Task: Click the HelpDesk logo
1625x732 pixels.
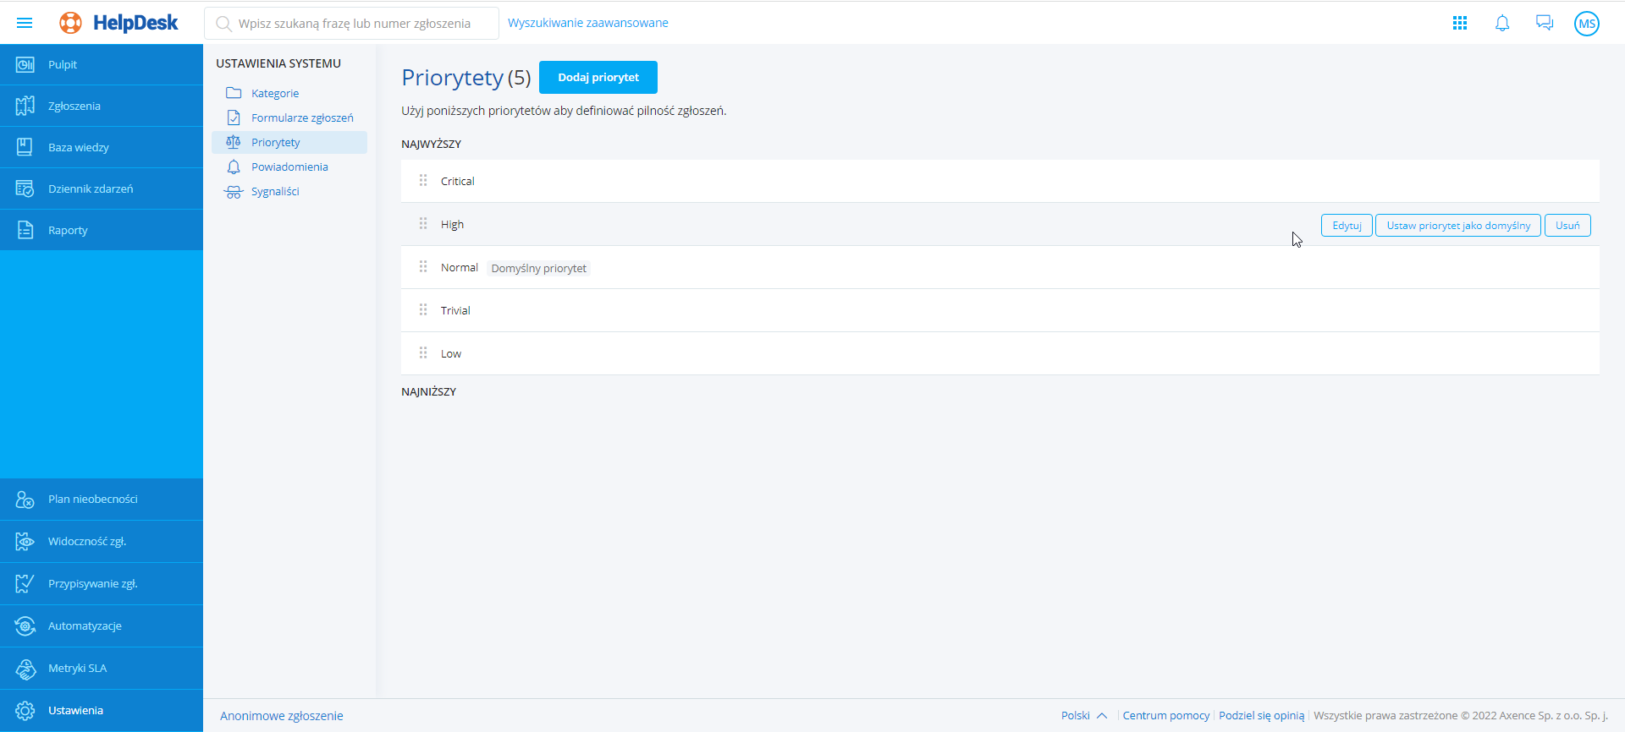Action: click(x=119, y=23)
